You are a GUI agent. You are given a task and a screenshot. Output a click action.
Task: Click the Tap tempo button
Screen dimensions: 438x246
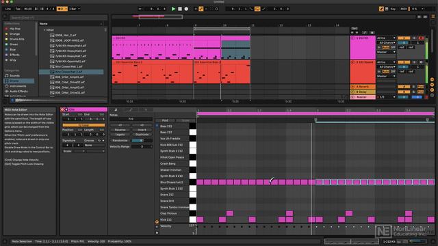coord(18,9)
